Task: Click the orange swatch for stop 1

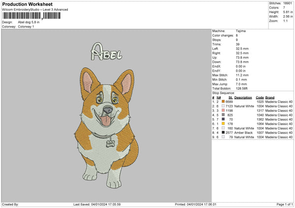Action: (x=223, y=101)
